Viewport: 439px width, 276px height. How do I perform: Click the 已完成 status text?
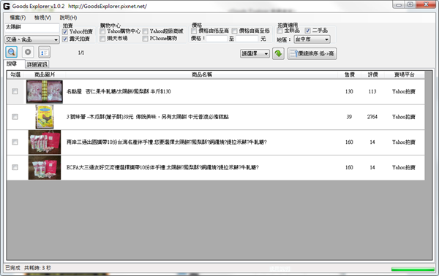pyautogui.click(x=12, y=268)
